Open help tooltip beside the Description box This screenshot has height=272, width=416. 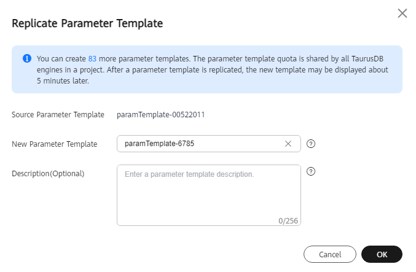pyautogui.click(x=311, y=171)
